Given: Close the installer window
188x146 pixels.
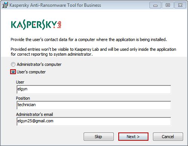Looking at the screenshot, I should [180, 5].
